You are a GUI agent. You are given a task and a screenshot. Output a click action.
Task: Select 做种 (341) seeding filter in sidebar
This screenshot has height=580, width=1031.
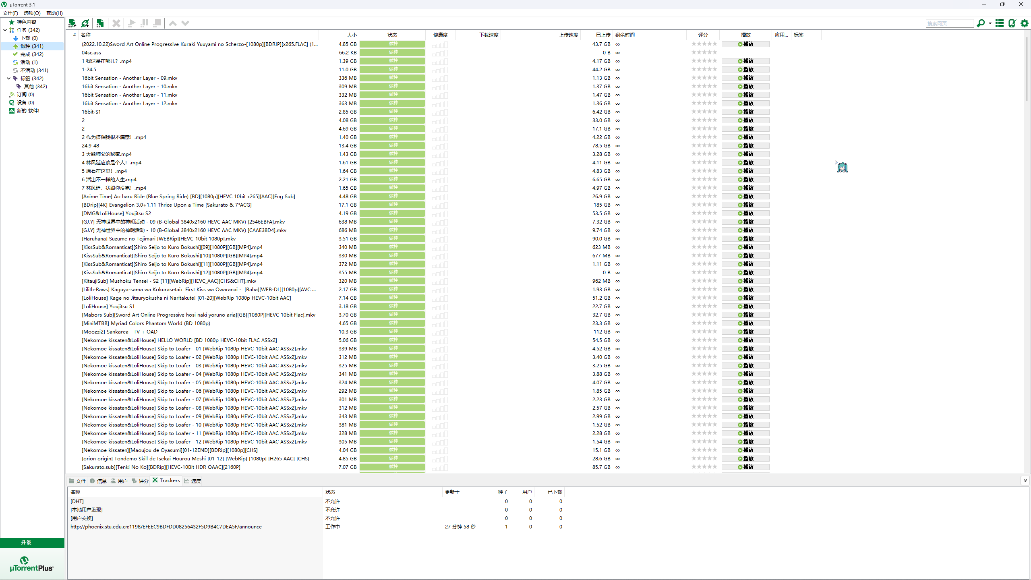(x=32, y=46)
